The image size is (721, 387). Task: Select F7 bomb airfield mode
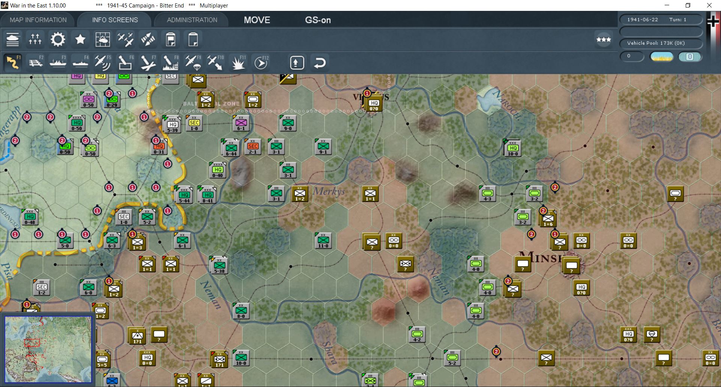pos(148,62)
